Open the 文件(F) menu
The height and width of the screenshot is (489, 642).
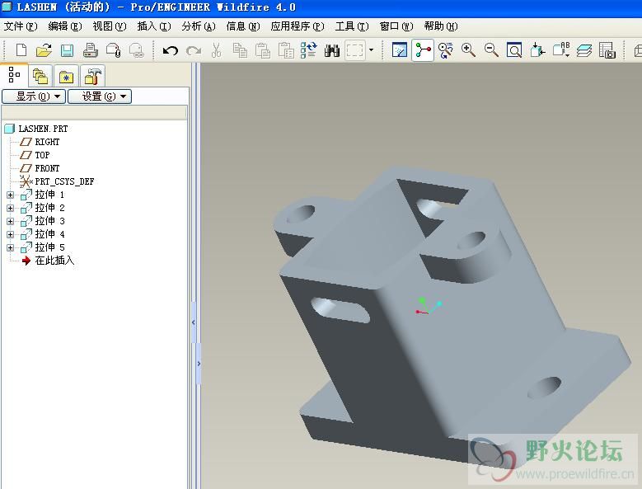[21, 26]
